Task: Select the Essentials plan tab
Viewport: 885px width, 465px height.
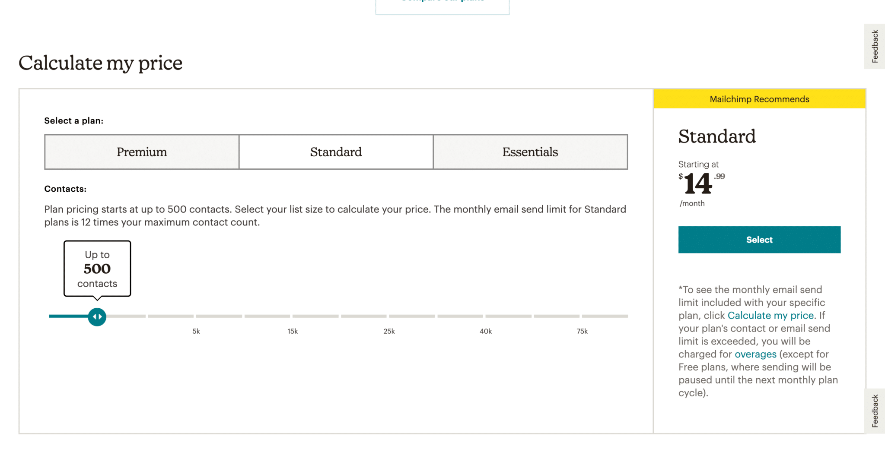Action: (x=530, y=152)
